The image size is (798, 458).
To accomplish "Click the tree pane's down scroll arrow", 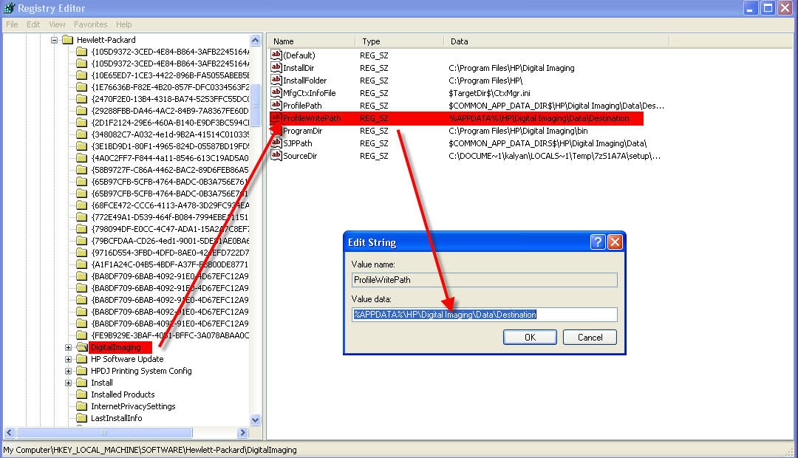I will tap(256, 420).
